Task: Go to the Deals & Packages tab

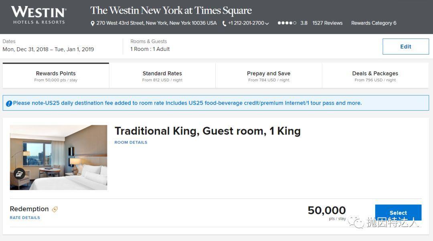Action: click(375, 76)
